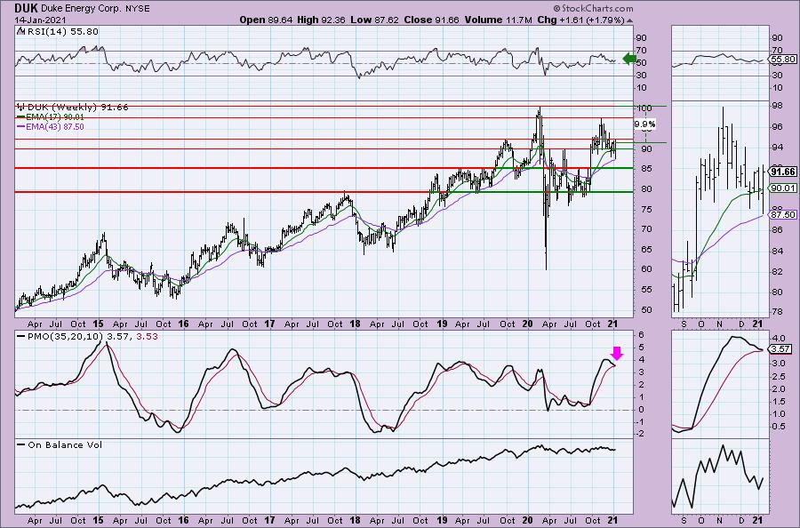Click the boxed 3.57 PMO value tag

click(781, 349)
